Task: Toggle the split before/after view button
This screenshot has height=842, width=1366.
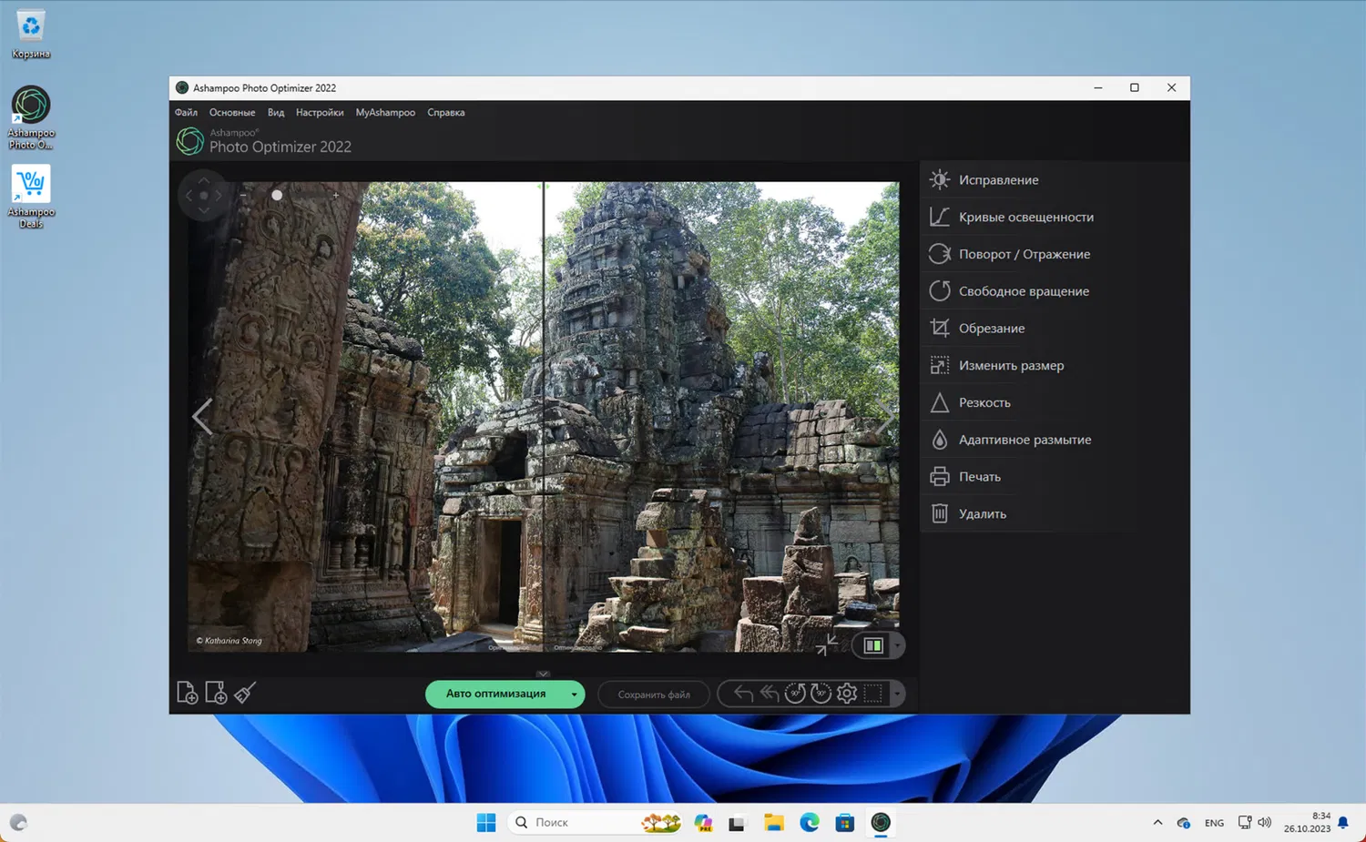Action: point(873,645)
